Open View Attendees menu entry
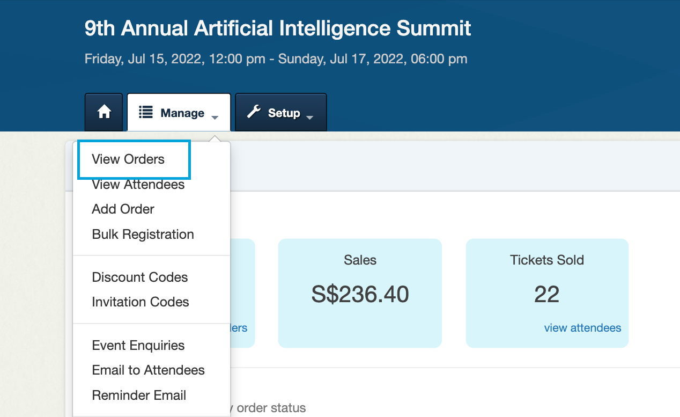 click(138, 185)
